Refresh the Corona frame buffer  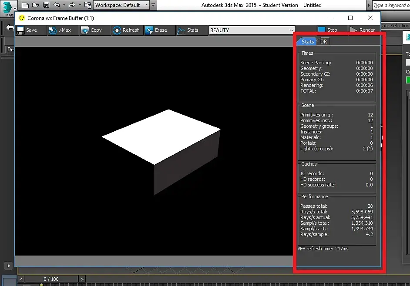(x=126, y=30)
